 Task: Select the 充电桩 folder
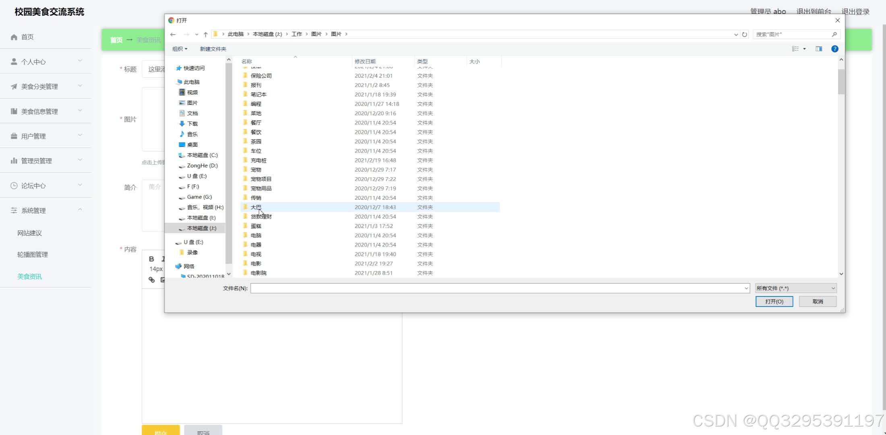pyautogui.click(x=258, y=160)
